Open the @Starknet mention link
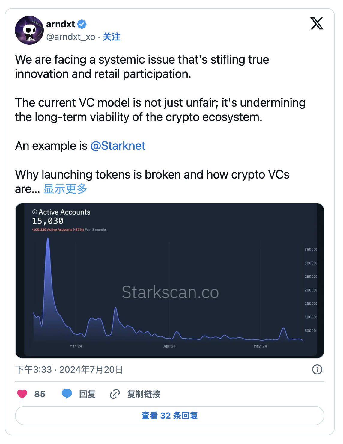The height and width of the screenshot is (444, 343). pyautogui.click(x=118, y=146)
